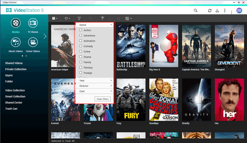This screenshot has width=247, height=143.
Task: Go to previous category page arrow
Action: pyautogui.click(x=4, y=36)
